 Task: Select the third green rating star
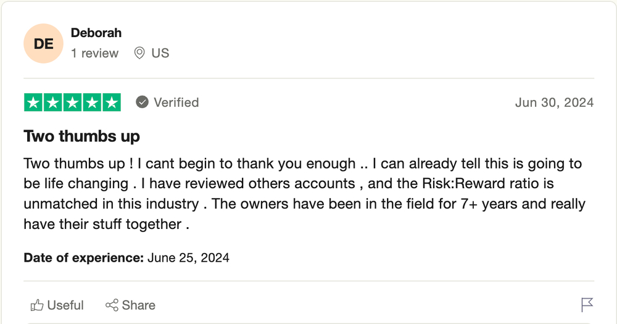(x=72, y=102)
